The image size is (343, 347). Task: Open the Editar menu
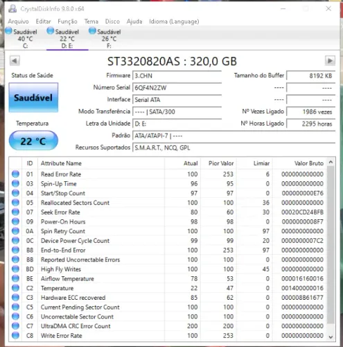coord(43,22)
